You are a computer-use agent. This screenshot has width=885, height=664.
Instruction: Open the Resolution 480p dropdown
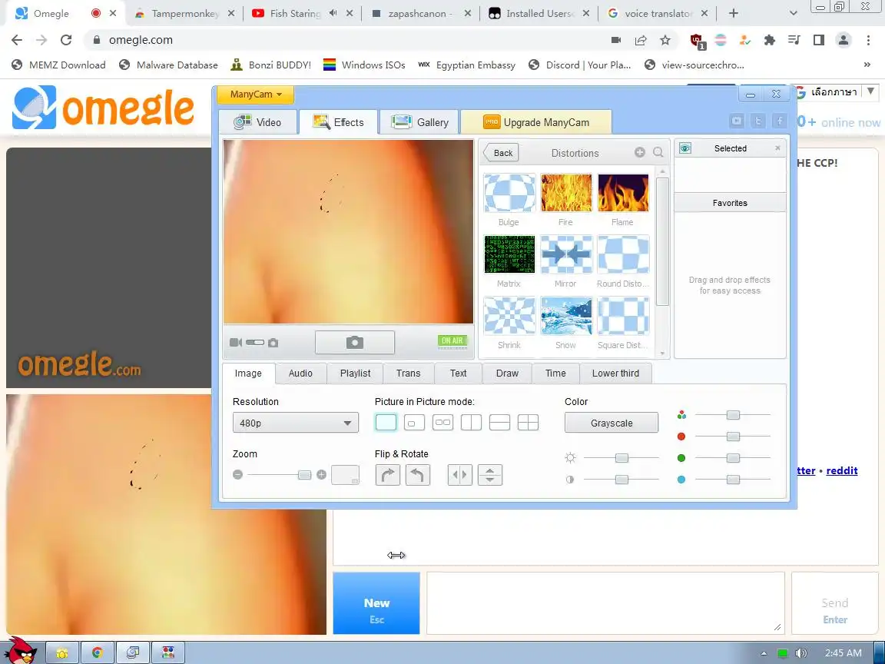click(296, 423)
